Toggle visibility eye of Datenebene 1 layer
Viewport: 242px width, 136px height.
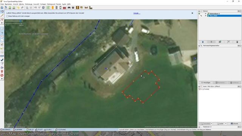(x=205, y=14)
